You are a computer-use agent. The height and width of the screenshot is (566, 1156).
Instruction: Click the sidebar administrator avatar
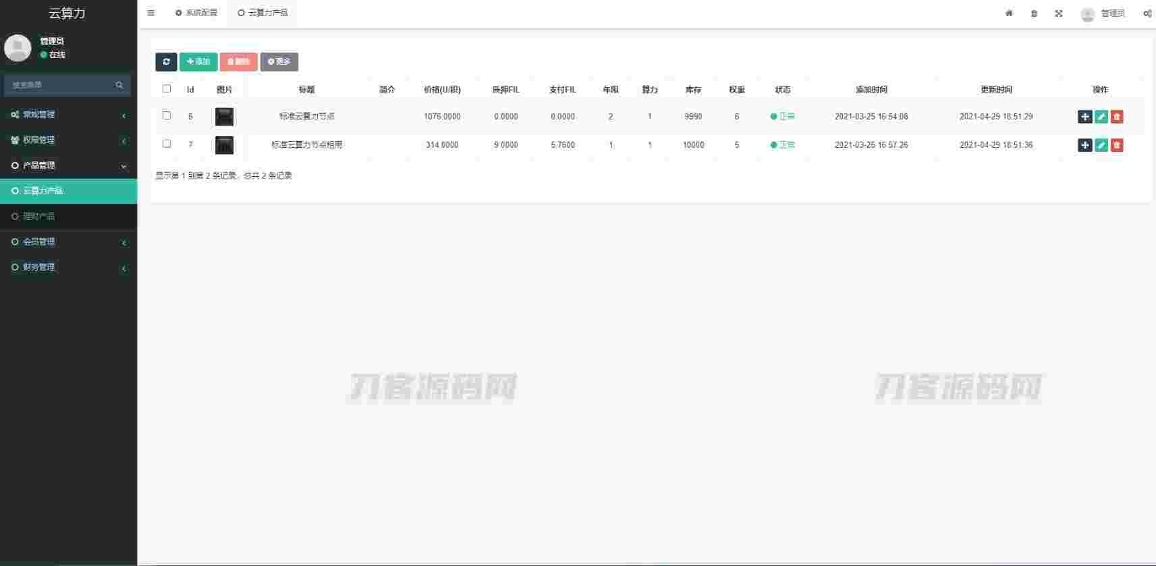18,48
